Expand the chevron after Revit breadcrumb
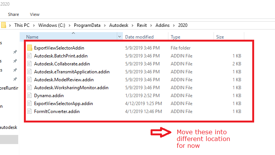This screenshot has height=155, width=275. point(151,25)
